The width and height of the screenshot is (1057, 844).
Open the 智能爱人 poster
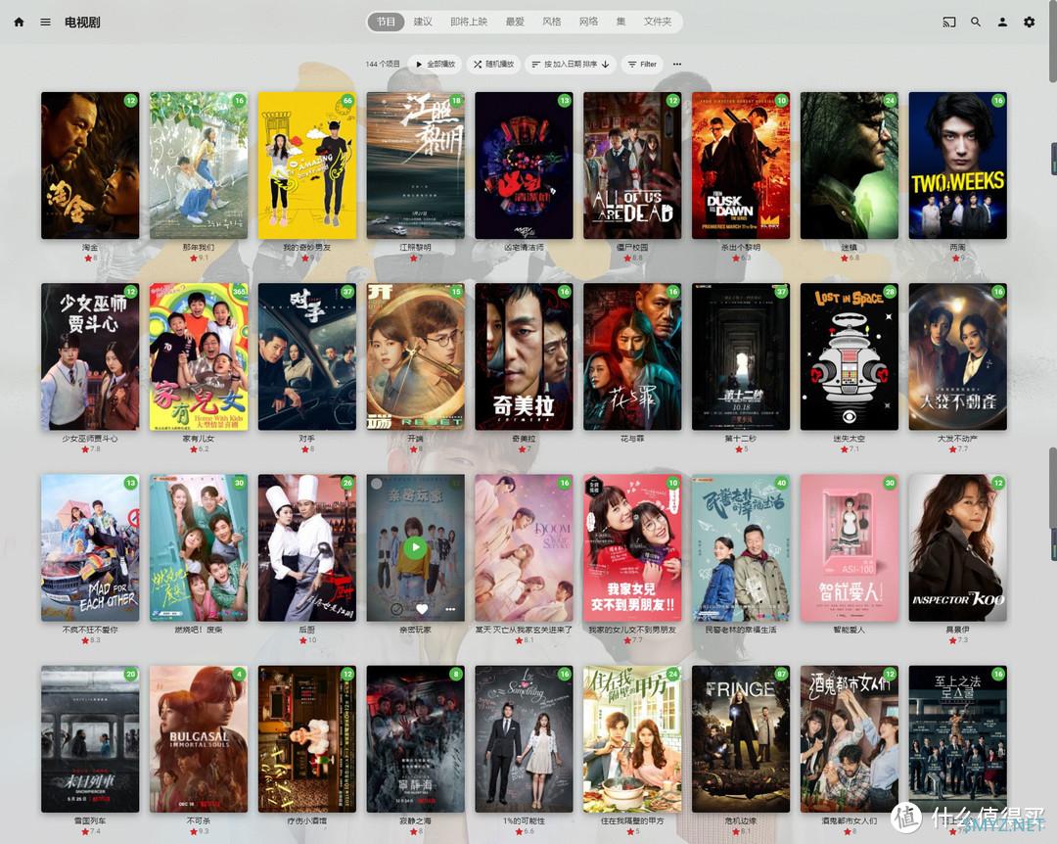click(850, 547)
